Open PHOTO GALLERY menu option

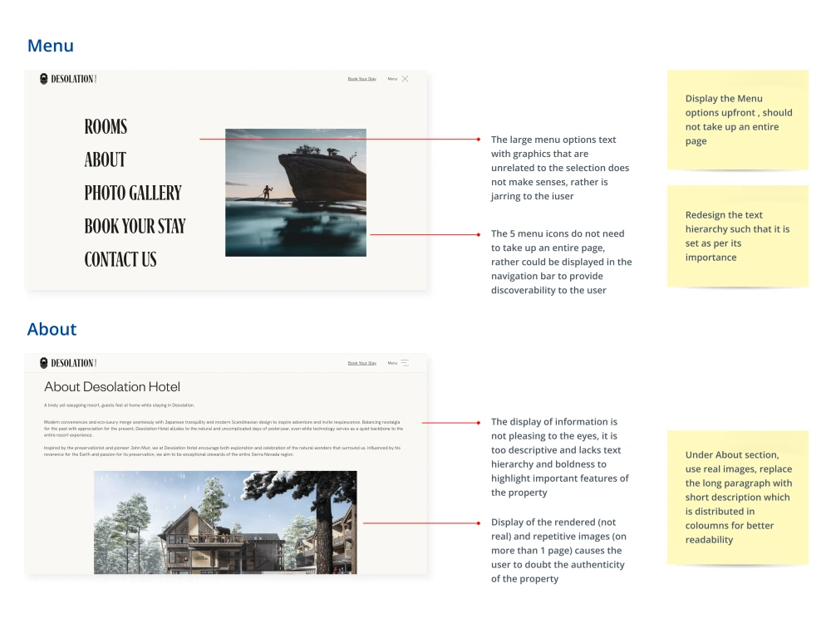(x=133, y=193)
